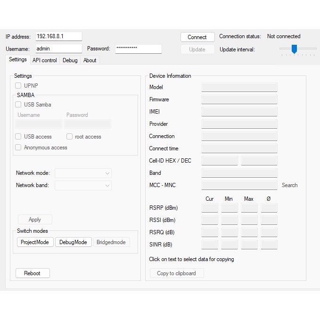The width and height of the screenshot is (320, 320).
Task: Enable the root access checkbox
Action: pos(69,137)
